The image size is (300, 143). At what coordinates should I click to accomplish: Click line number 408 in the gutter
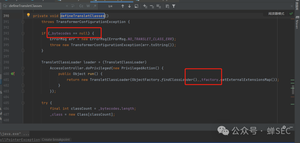[x=6, y=120]
